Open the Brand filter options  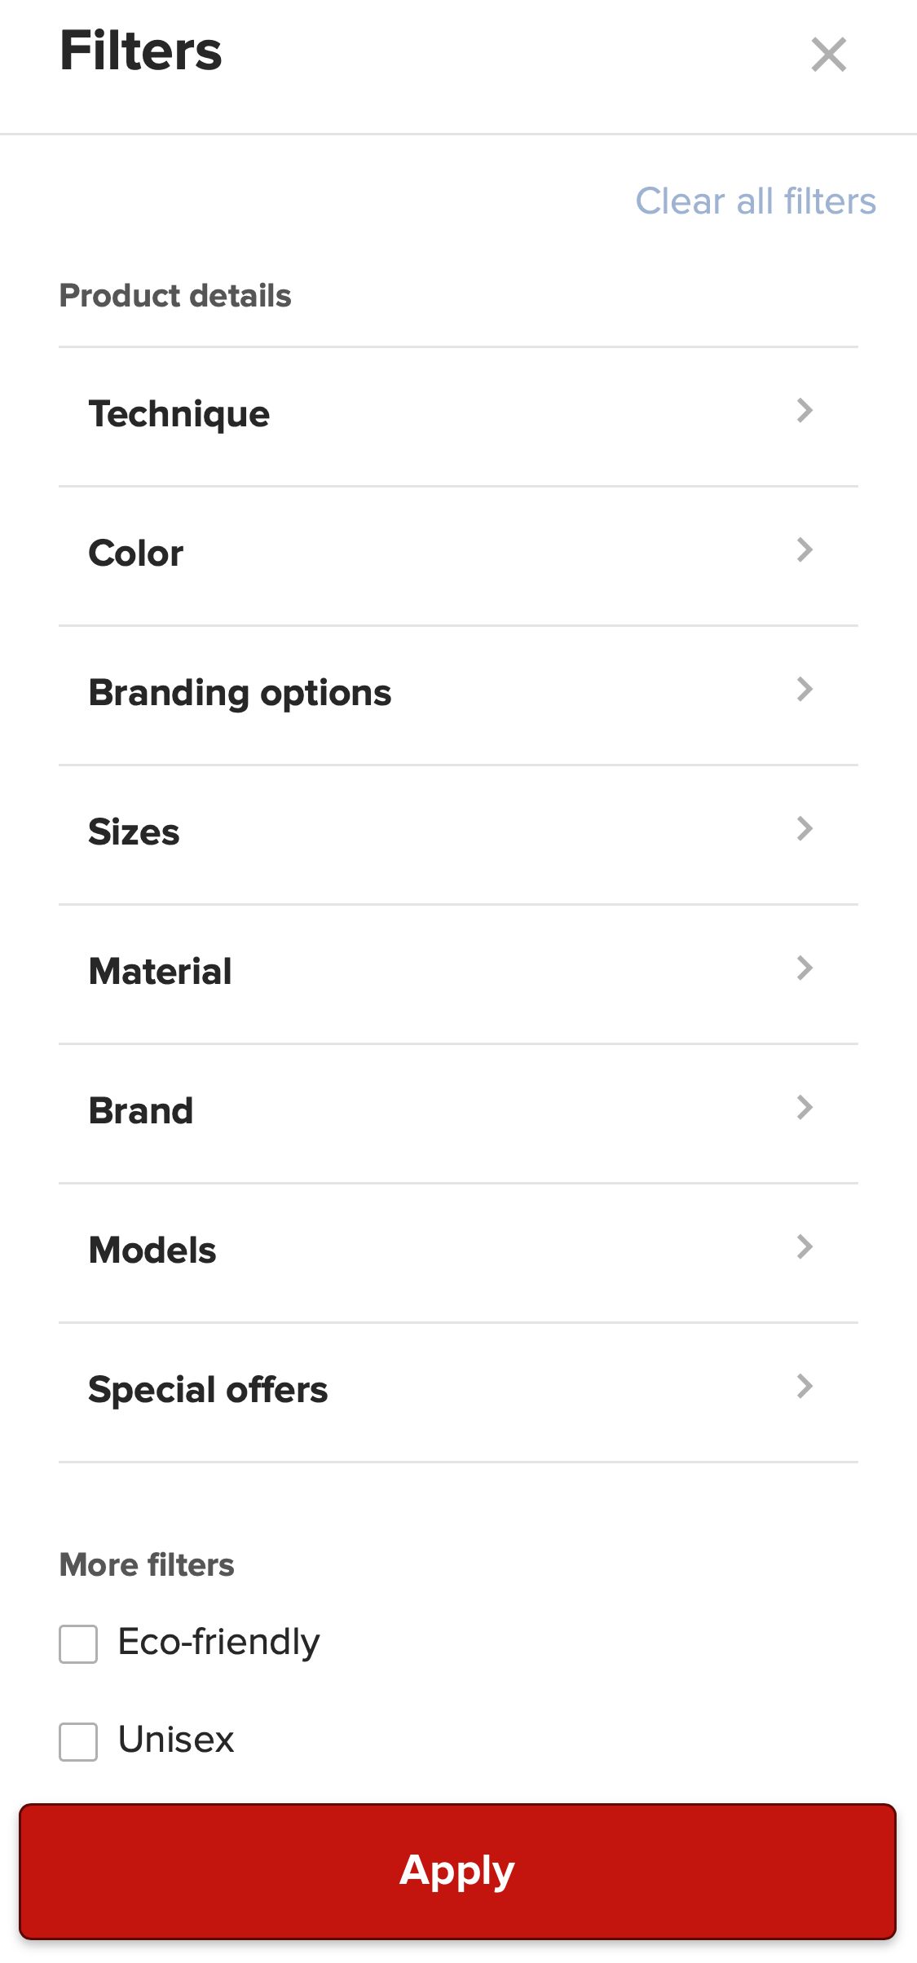458,1110
